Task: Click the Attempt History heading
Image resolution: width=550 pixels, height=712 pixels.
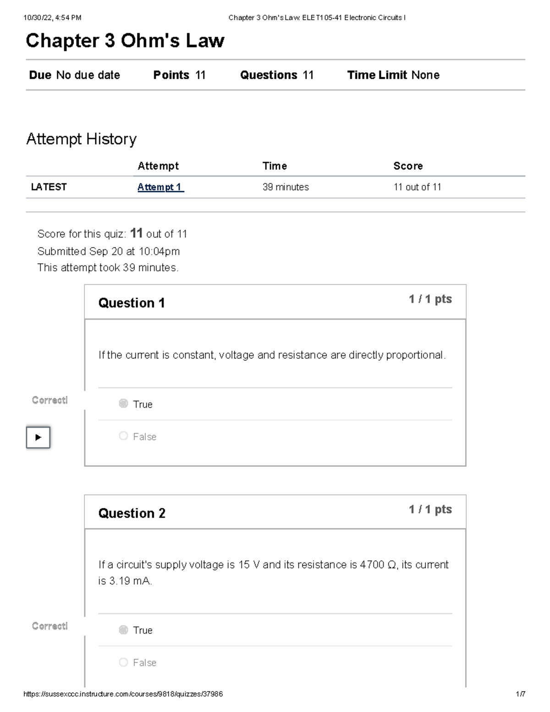Action: coord(81,139)
